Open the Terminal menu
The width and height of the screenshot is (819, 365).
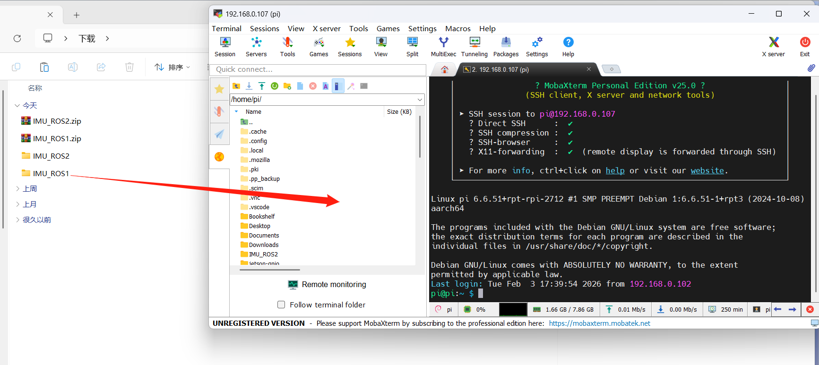pos(226,28)
